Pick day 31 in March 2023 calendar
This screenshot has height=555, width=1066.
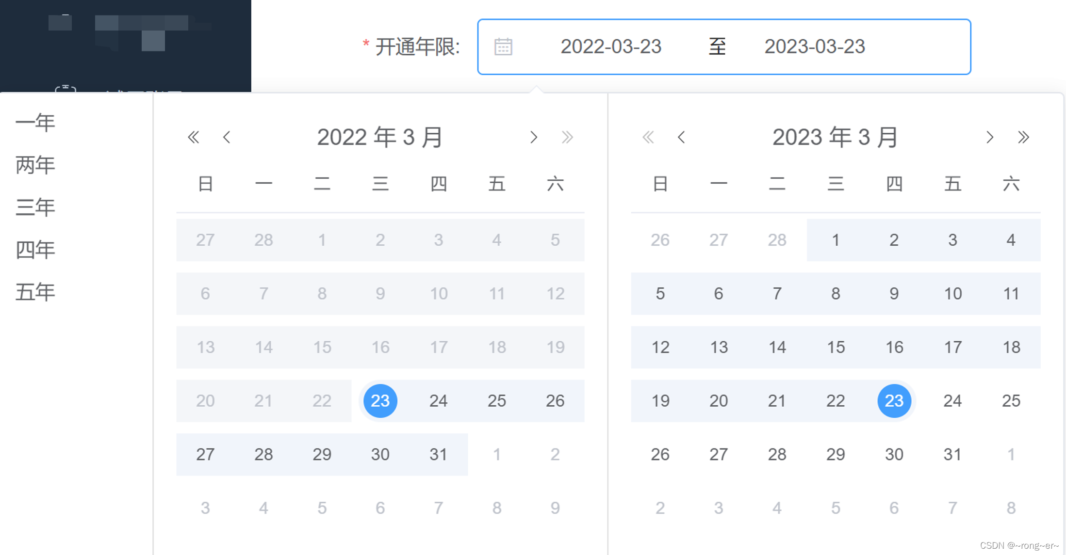[952, 454]
